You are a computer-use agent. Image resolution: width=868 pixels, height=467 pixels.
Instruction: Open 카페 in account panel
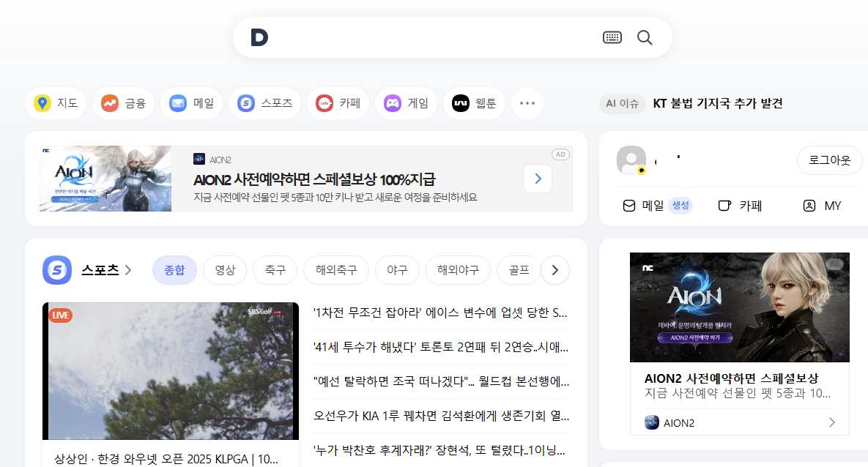(740, 206)
